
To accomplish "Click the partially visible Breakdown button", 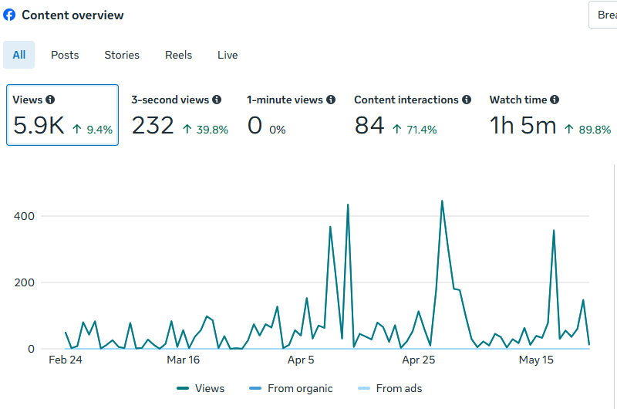I will coord(603,15).
